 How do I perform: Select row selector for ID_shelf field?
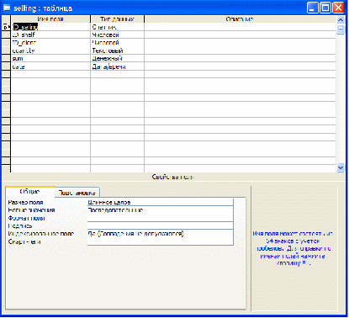[x=6, y=34]
